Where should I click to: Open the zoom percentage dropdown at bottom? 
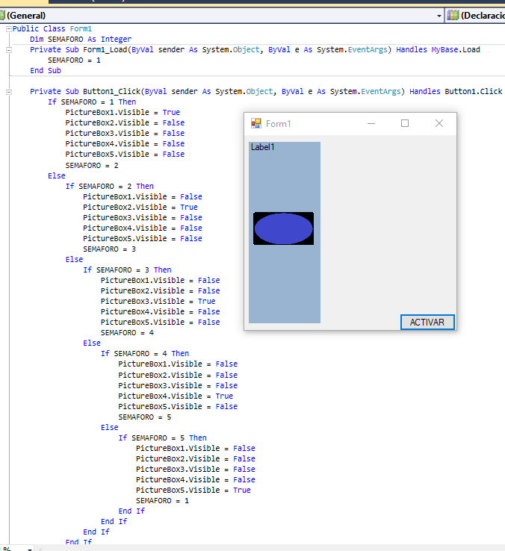30,549
